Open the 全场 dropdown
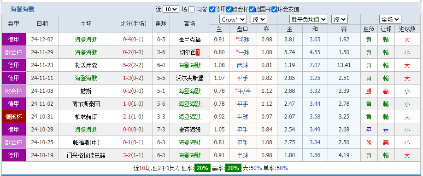The width and height of the screenshot is (423, 176). (x=390, y=19)
